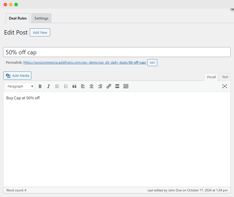Image resolution: width=234 pixels, height=197 pixels.
Task: Center align the text
Action: point(92,86)
